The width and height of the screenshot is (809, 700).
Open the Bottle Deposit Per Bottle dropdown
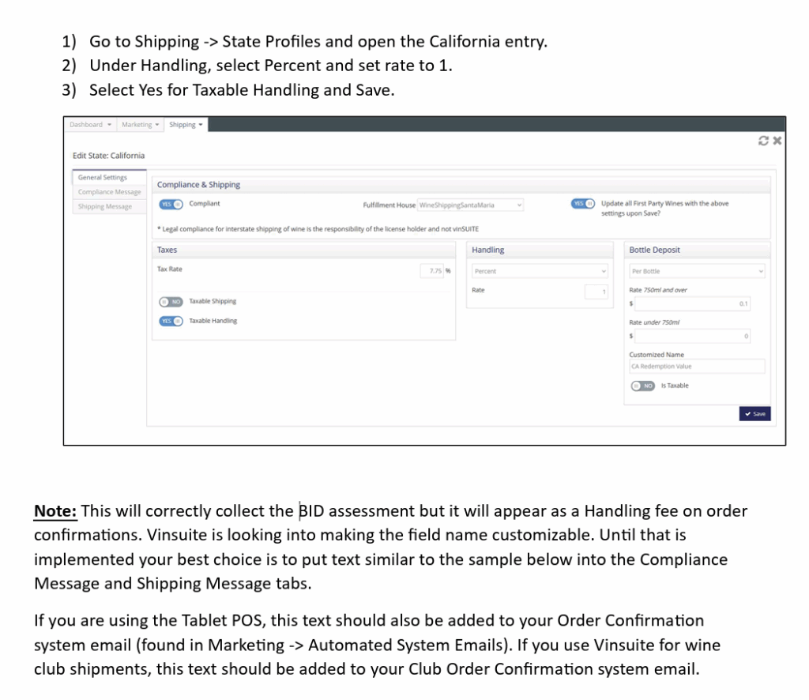coord(697,271)
